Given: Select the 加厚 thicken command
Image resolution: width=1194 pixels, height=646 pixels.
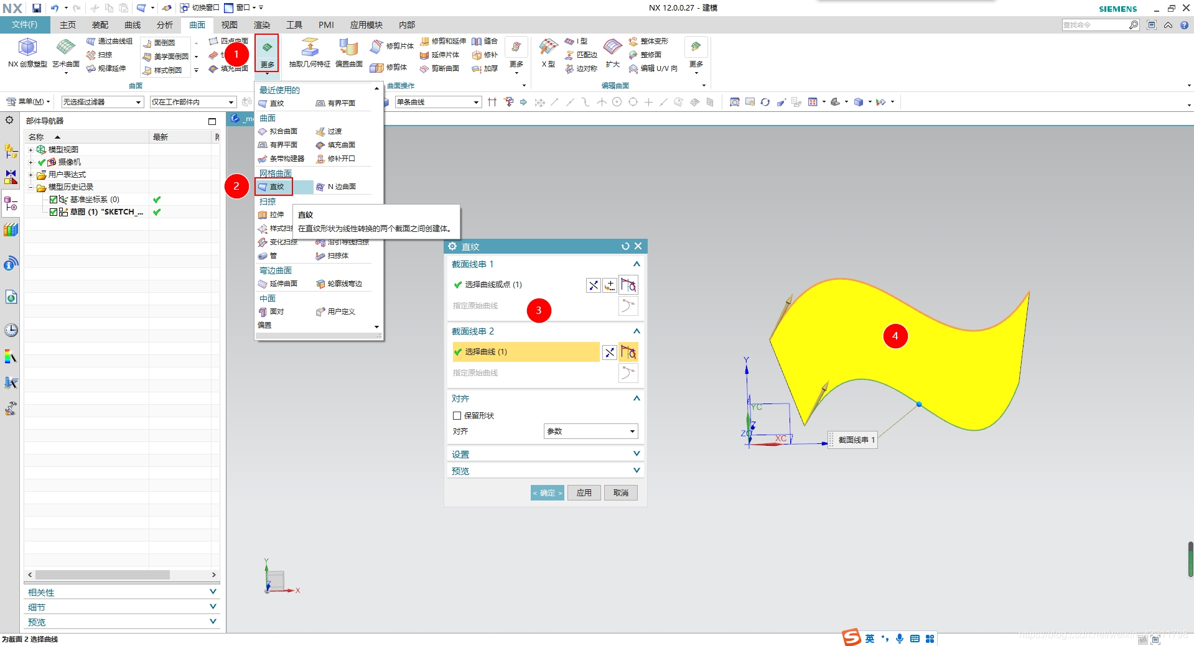Looking at the screenshot, I should point(485,68).
